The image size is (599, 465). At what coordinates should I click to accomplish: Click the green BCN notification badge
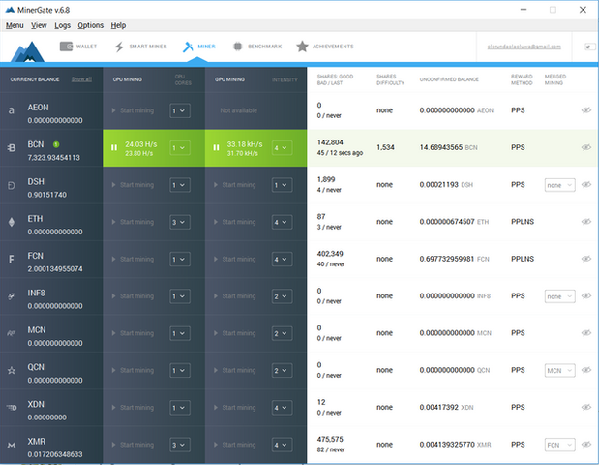point(56,144)
